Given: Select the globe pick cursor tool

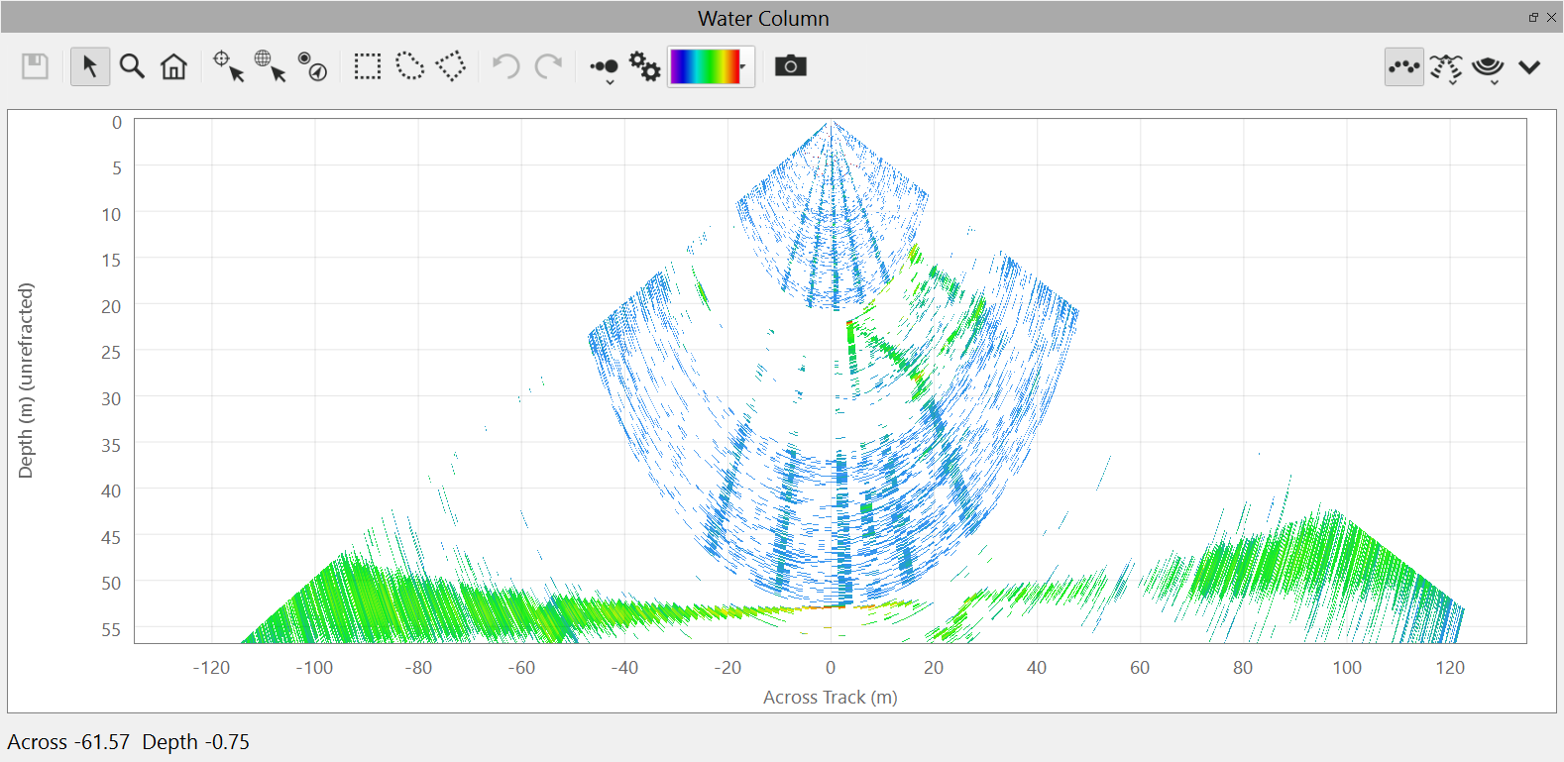Looking at the screenshot, I should click(270, 66).
